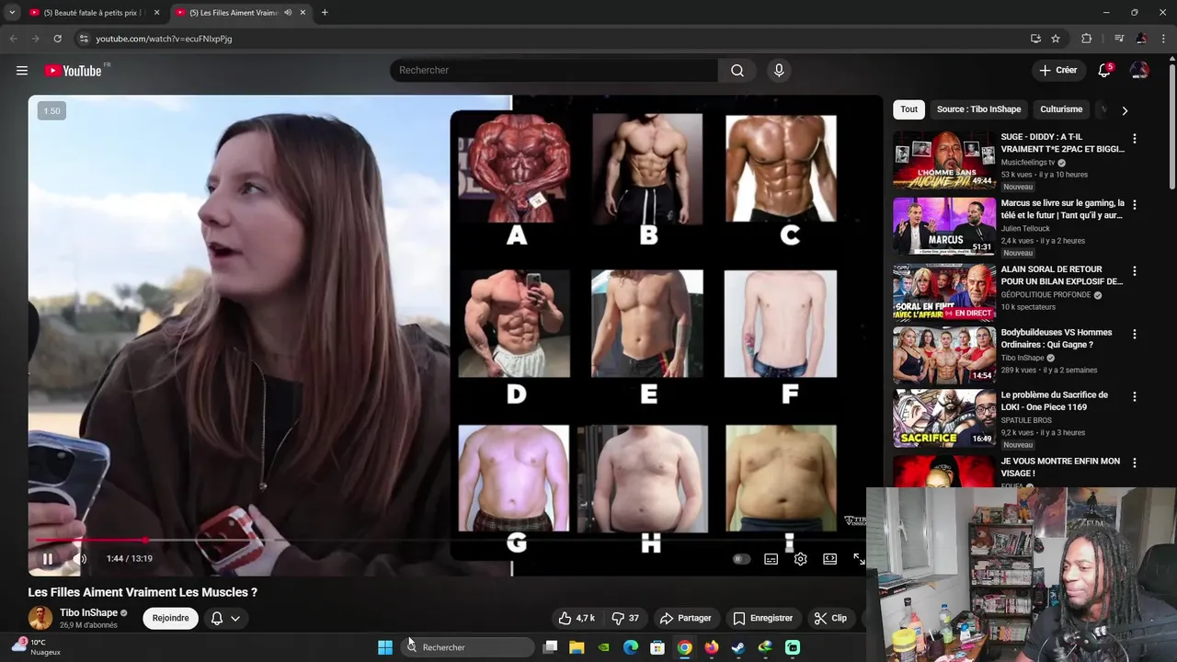Open options for JE VOUS MONTRE ENFIN video
Screen dimensions: 1177x662
(1134, 463)
